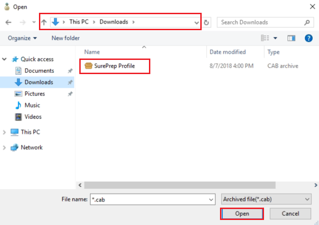
Task: Select Network in navigation pane
Action: (32, 147)
